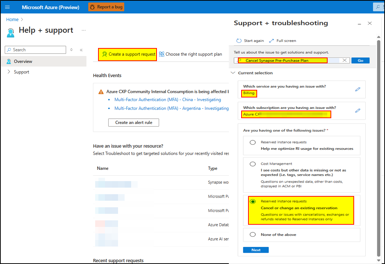Open MFA Argentina Investigating link
The height and width of the screenshot is (264, 385).
(171, 108)
